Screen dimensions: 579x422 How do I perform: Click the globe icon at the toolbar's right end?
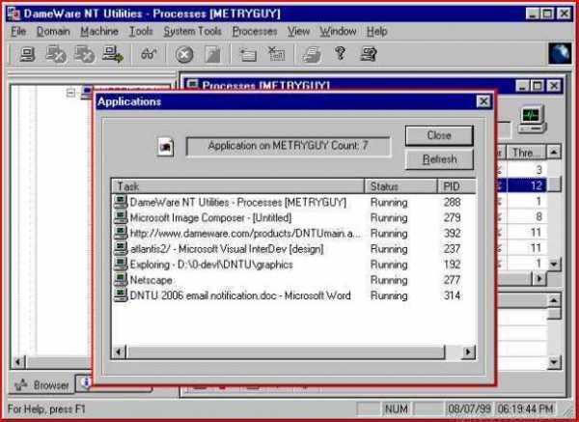560,54
